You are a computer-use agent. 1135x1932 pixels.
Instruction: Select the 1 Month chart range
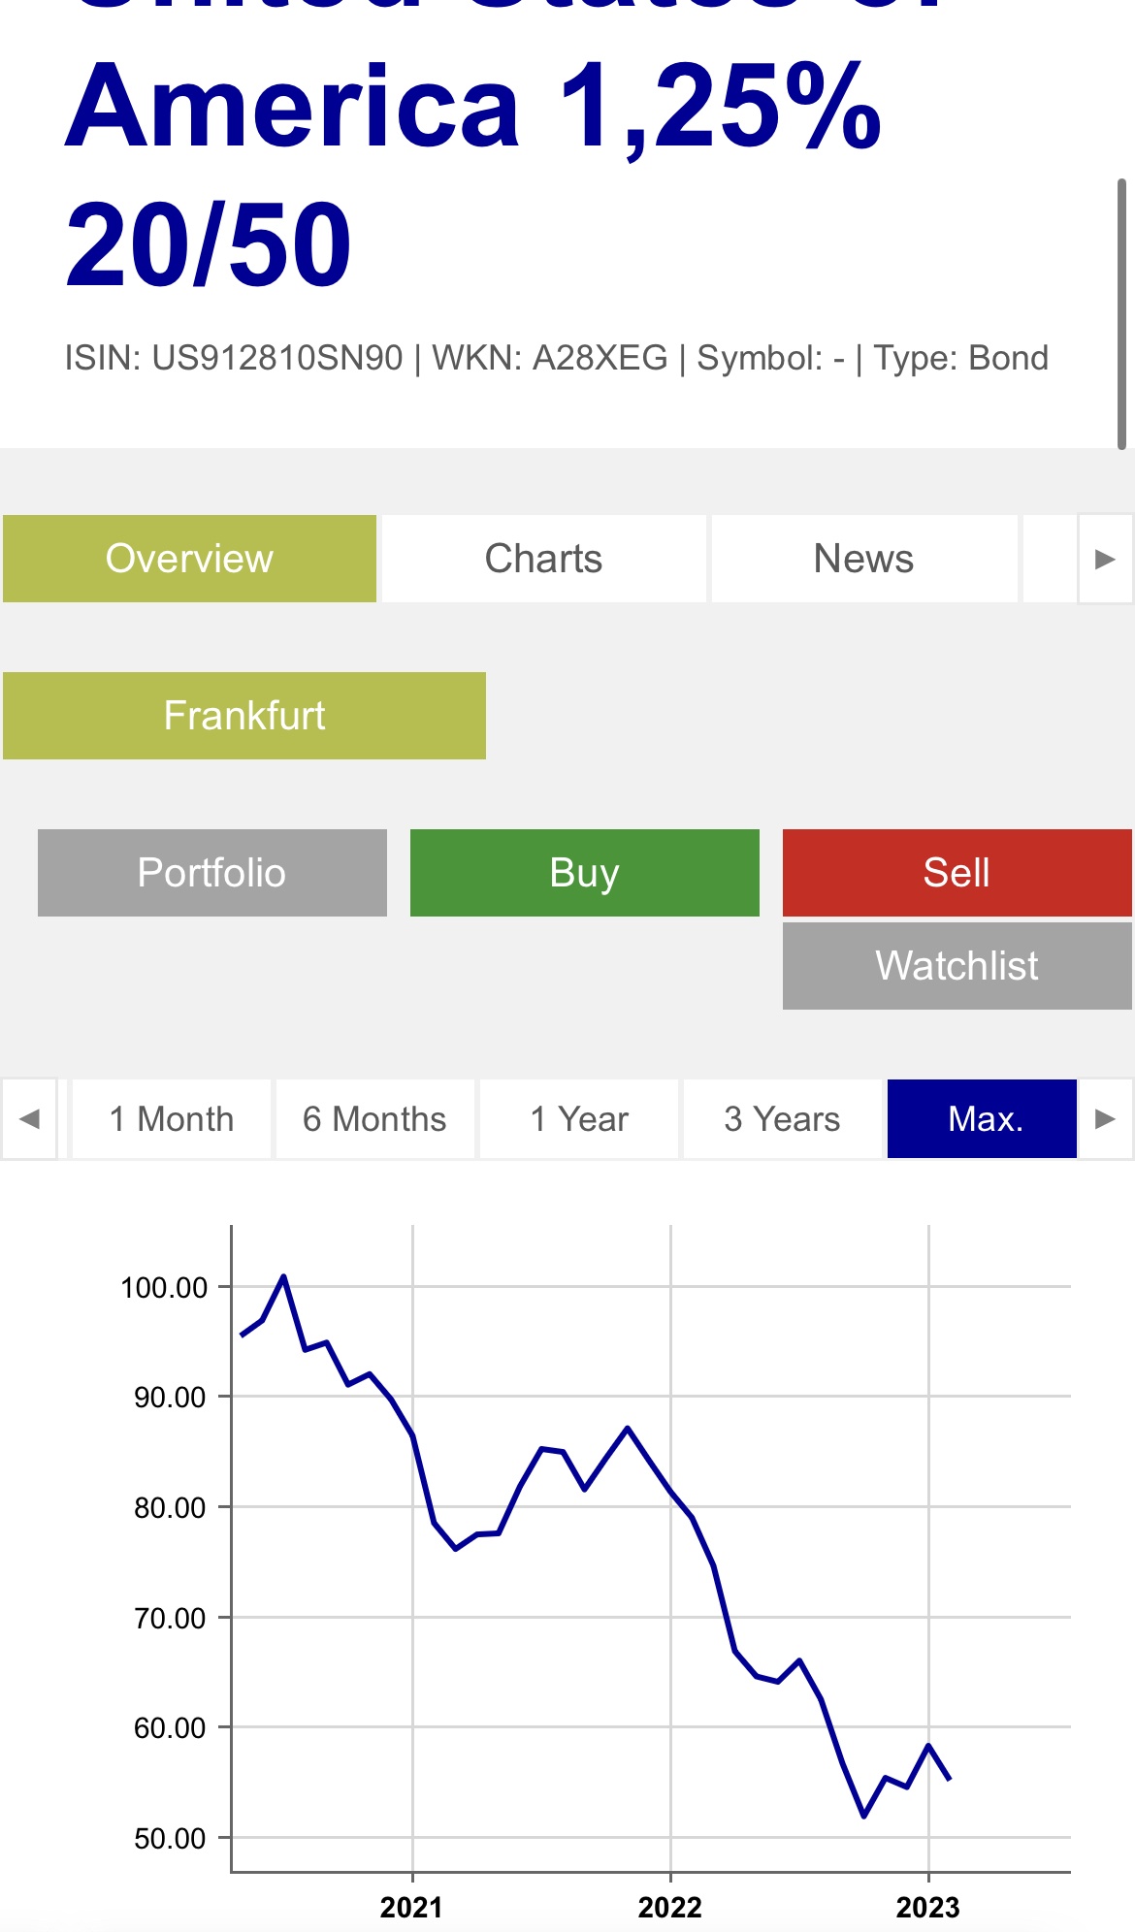pos(172,1119)
